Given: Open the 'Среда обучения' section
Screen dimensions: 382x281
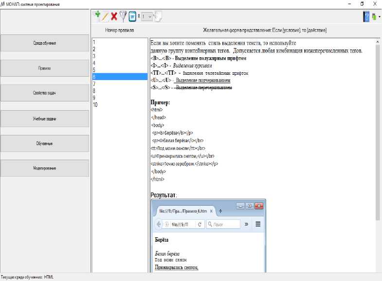Looking at the screenshot, I should (x=45, y=43).
